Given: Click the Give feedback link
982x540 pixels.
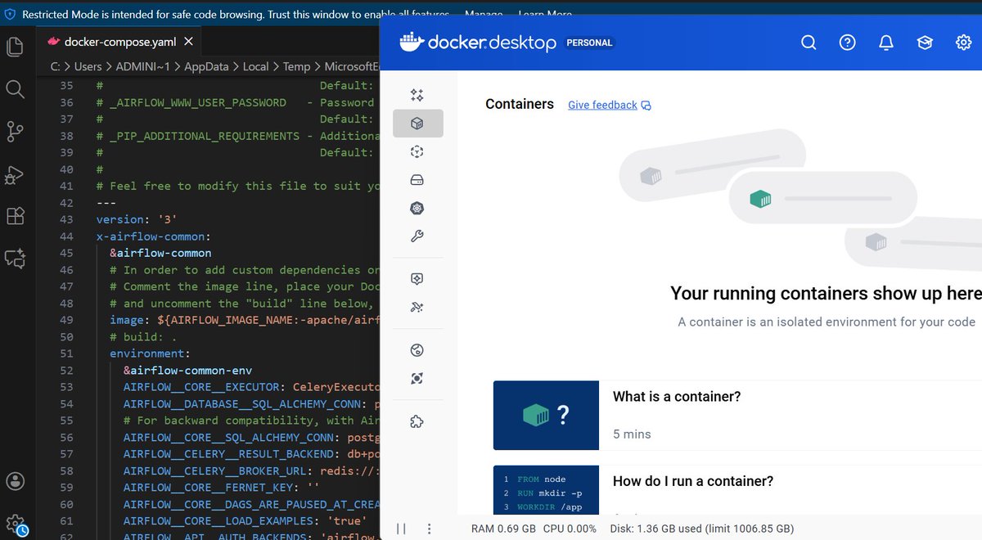Looking at the screenshot, I should 602,105.
